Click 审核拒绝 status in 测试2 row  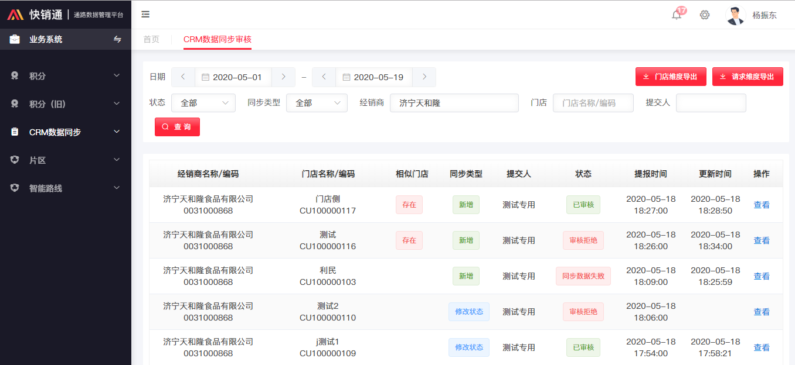(583, 312)
